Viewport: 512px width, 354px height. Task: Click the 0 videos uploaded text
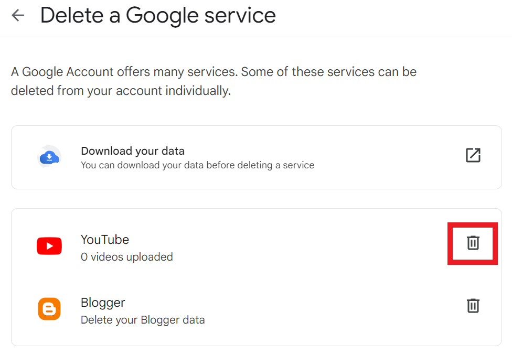[x=126, y=257]
